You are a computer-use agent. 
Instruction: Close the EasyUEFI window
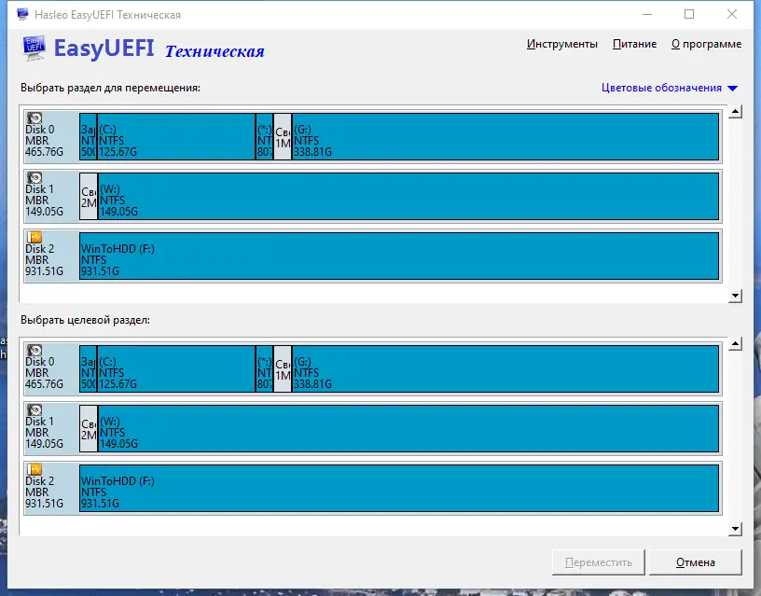732,15
